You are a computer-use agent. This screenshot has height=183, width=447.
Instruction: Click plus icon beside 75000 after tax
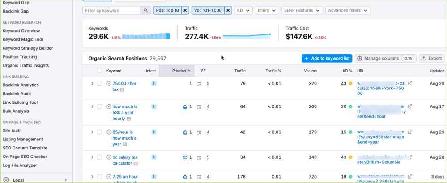(x=109, y=84)
